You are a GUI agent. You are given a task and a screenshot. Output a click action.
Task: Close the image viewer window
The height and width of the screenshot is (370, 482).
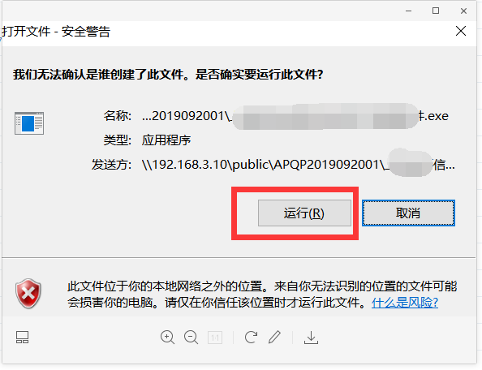pyautogui.click(x=463, y=11)
